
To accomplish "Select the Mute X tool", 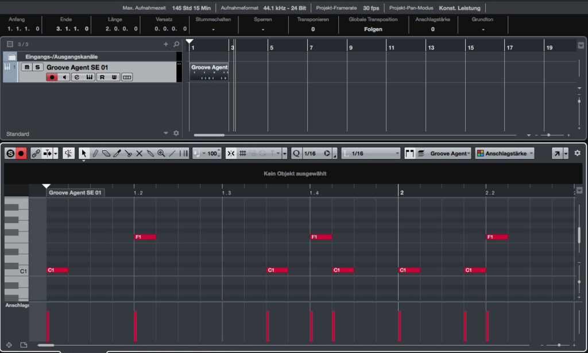I will pos(139,153).
